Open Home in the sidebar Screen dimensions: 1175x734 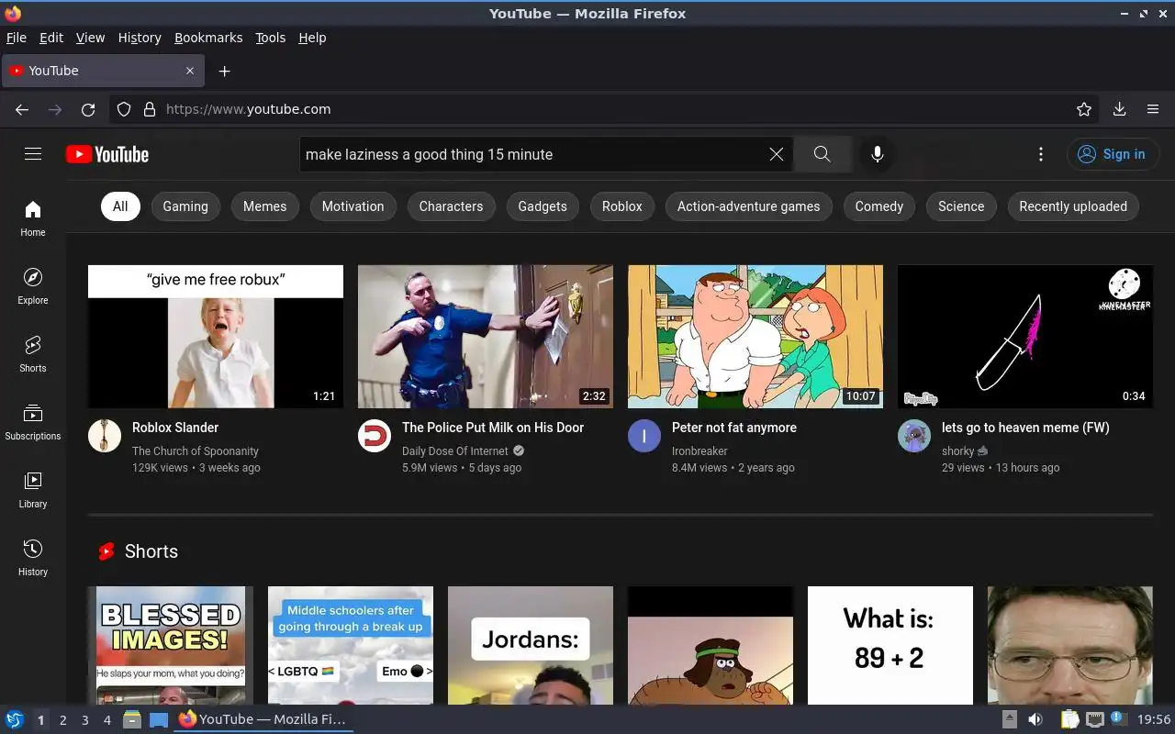33,218
